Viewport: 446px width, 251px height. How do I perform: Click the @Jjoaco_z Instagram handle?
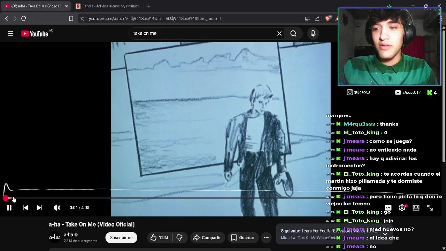[x=362, y=92]
